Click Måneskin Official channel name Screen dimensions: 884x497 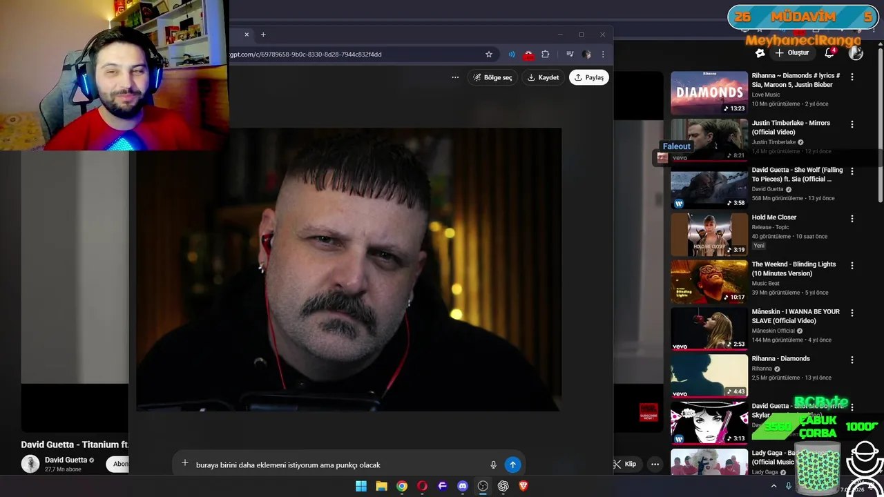tap(773, 331)
